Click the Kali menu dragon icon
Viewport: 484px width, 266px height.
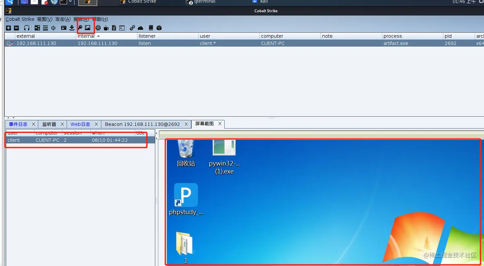click(9, 2)
